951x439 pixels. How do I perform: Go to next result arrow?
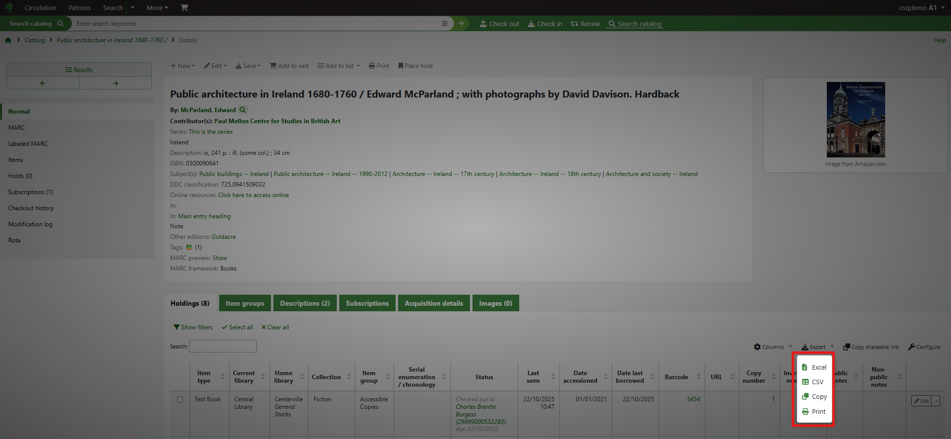[x=116, y=83]
